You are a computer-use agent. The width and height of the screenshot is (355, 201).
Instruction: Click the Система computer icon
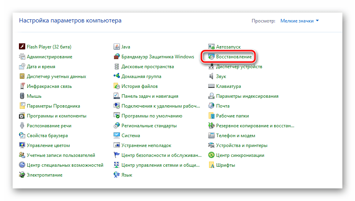coord(117,136)
